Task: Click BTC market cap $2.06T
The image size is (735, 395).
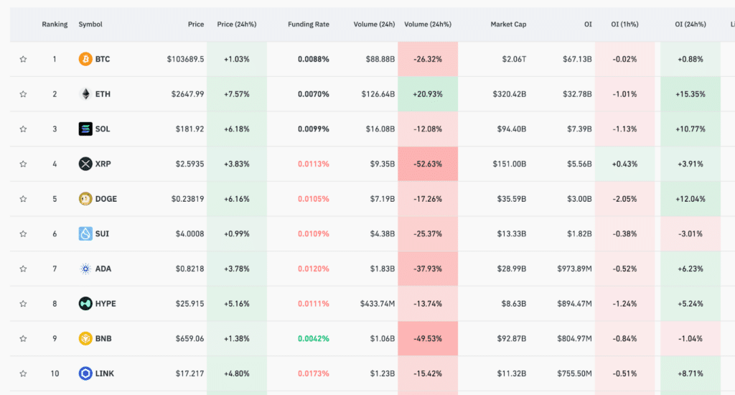Action: 514,59
